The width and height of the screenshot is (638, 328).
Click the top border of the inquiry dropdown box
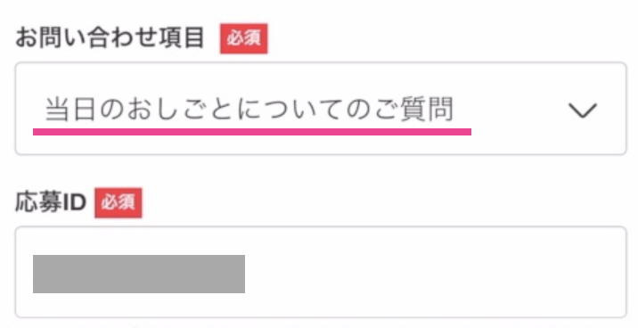pyautogui.click(x=321, y=63)
